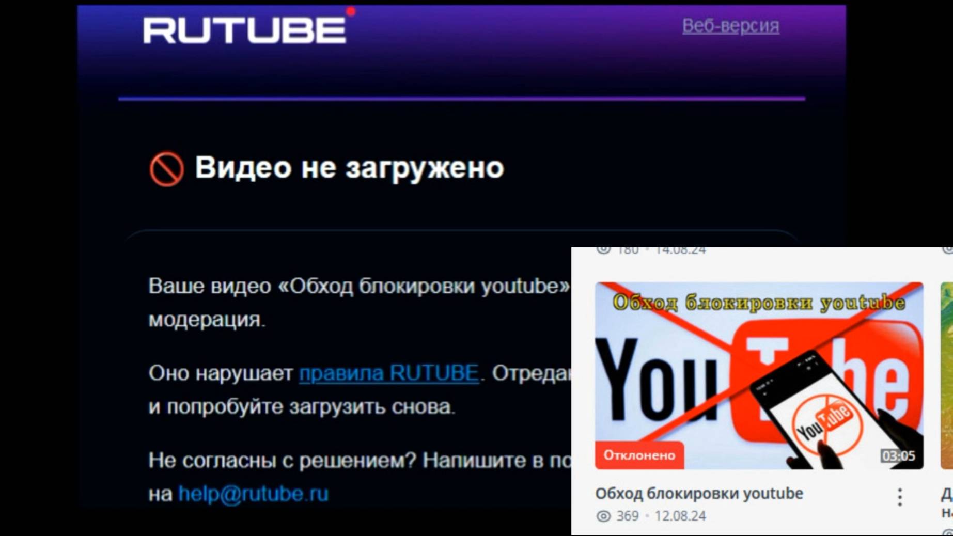The width and height of the screenshot is (953, 536).
Task: Click the text «Не согласны с решением?»
Action: coord(282,460)
